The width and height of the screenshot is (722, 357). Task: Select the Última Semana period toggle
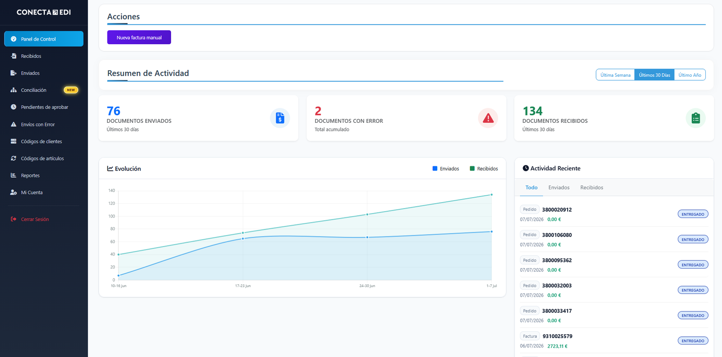click(x=616, y=75)
